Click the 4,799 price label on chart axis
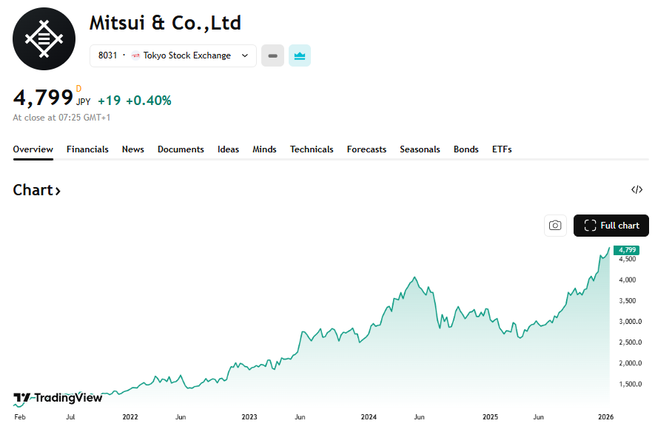Image resolution: width=655 pixels, height=429 pixels. click(627, 250)
